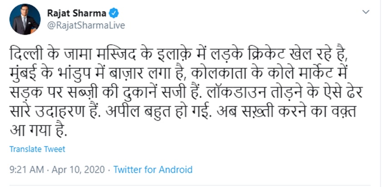The image size is (386, 187).
Task: Open the Twitter for Android source link
Action: (153, 170)
